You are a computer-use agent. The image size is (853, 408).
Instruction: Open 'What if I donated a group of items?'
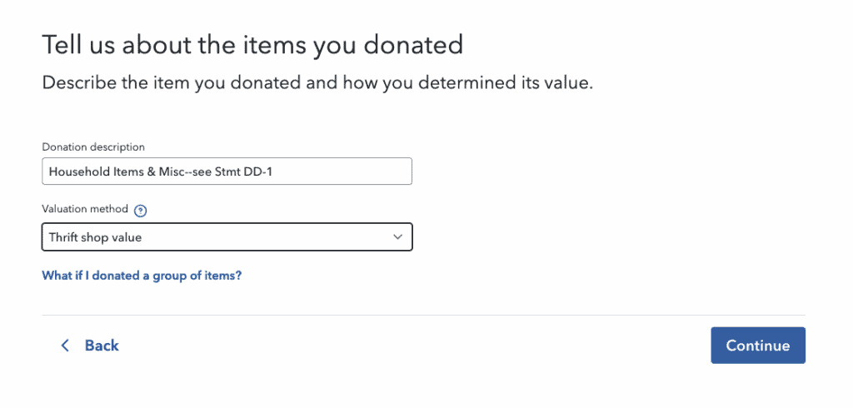(142, 276)
